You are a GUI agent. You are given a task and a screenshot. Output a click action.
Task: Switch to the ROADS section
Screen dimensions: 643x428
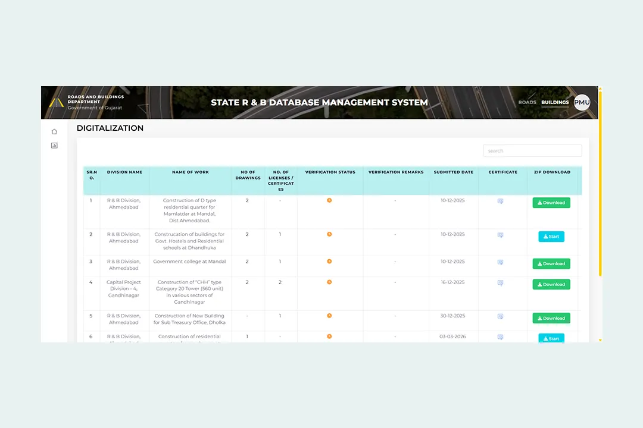pos(527,102)
